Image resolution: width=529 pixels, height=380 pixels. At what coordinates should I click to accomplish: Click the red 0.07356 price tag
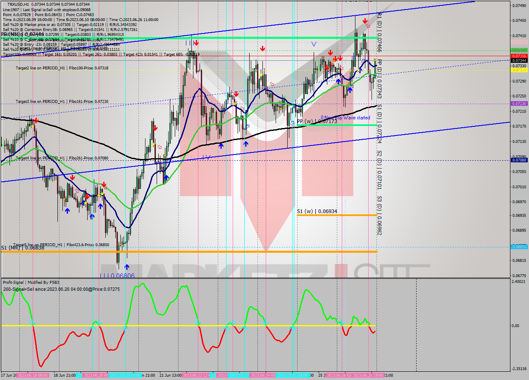(x=519, y=56)
